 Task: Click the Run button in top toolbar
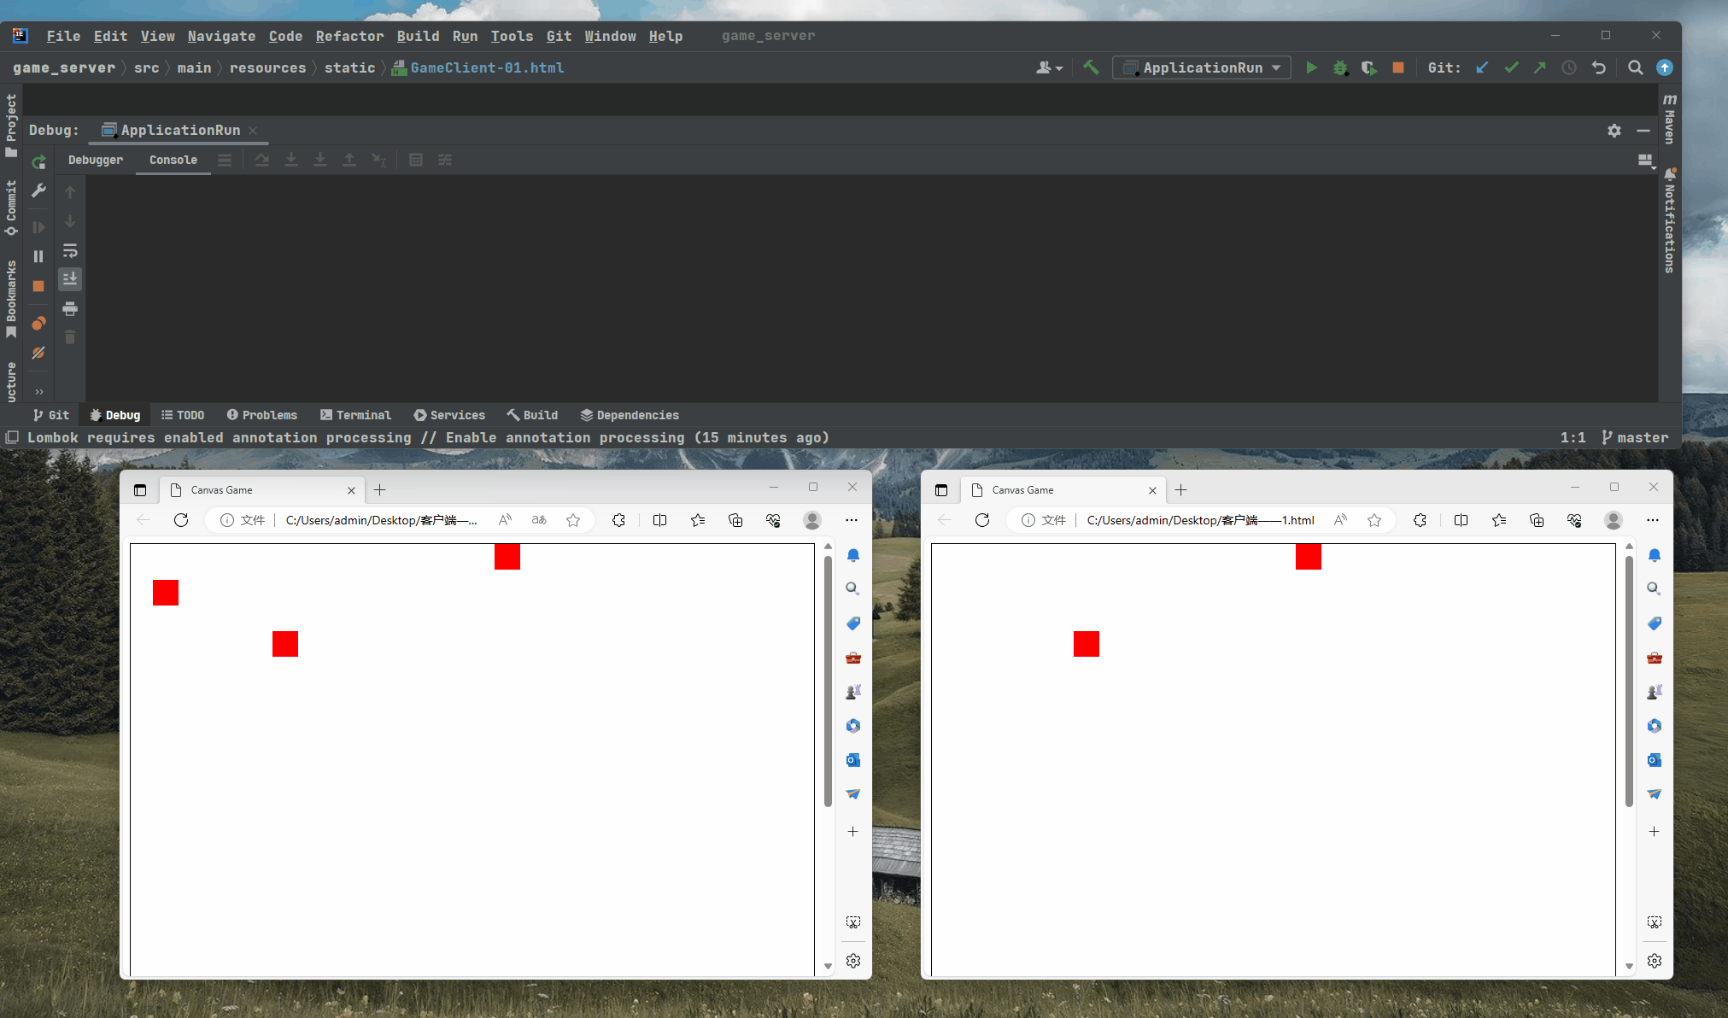coord(1311,67)
